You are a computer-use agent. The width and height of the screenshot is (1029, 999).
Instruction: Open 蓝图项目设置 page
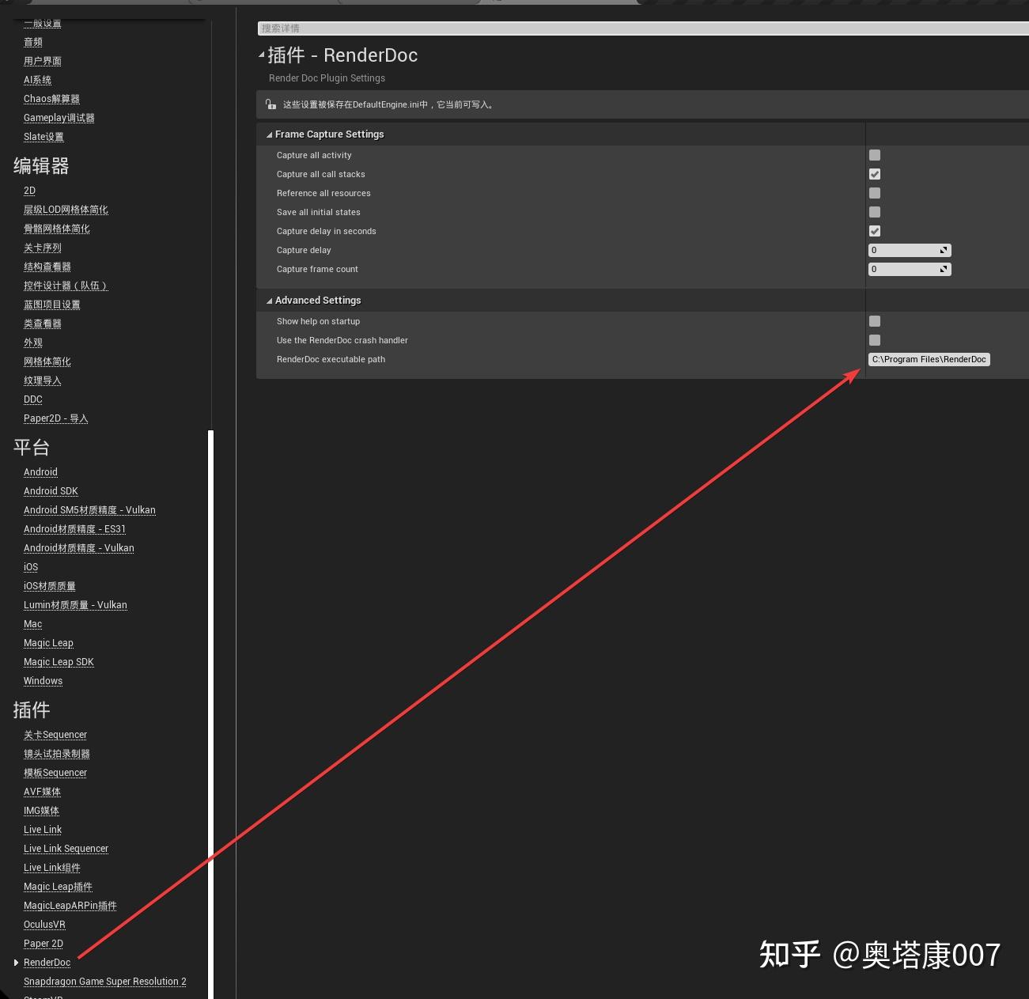[52, 305]
